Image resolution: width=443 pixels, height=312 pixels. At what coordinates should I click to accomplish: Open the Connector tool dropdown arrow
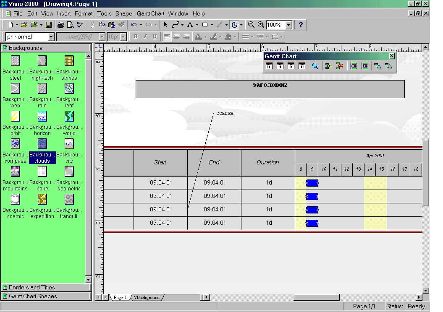point(182,25)
